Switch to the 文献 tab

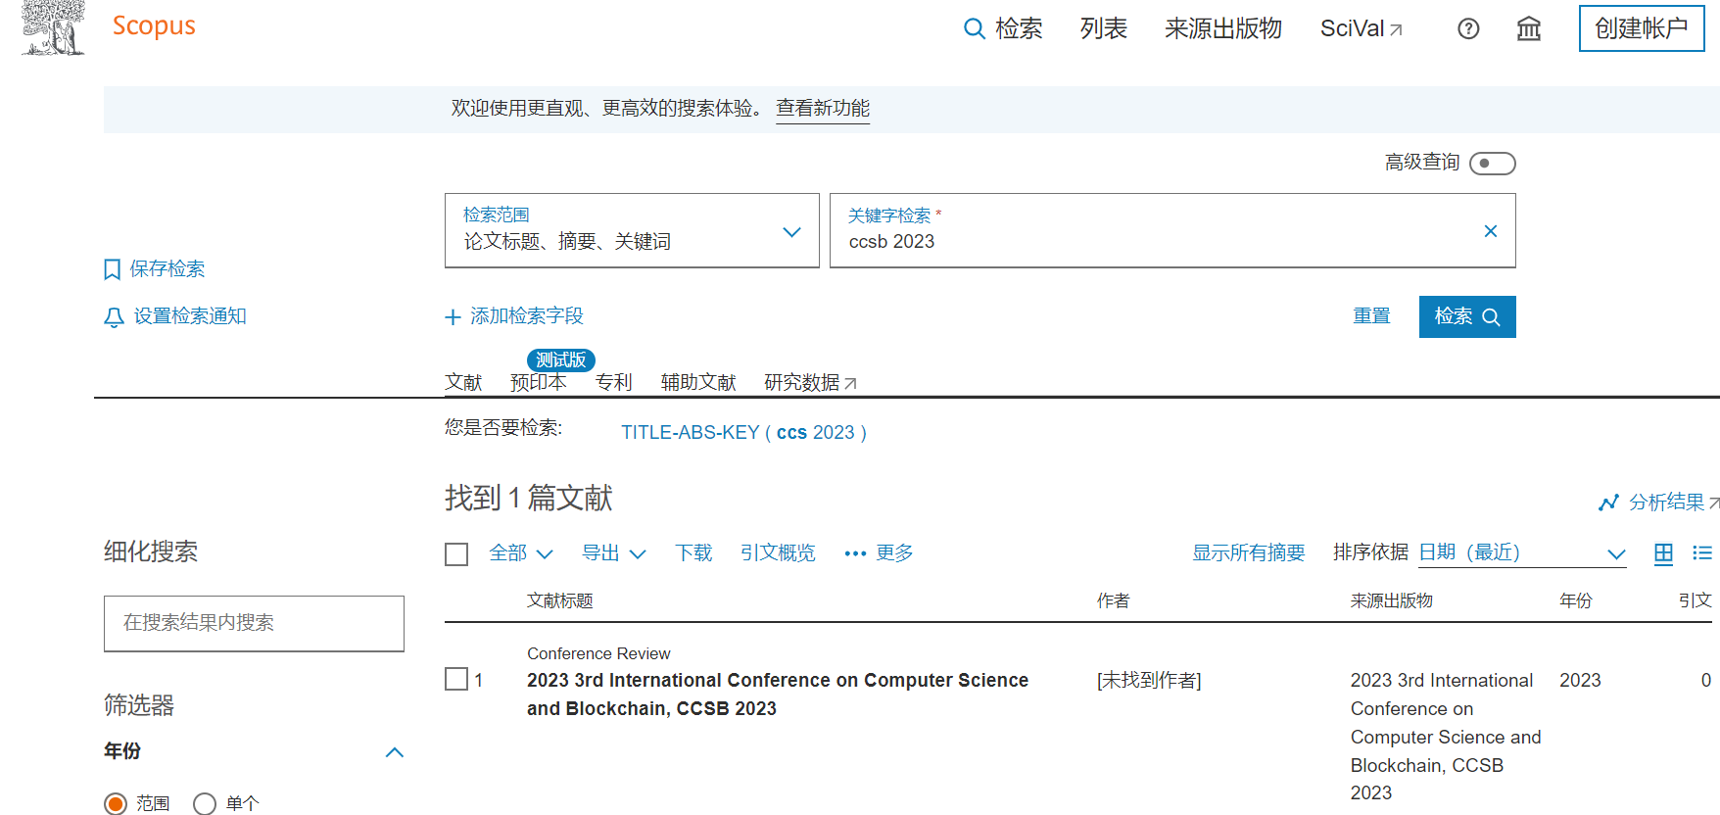(x=463, y=382)
